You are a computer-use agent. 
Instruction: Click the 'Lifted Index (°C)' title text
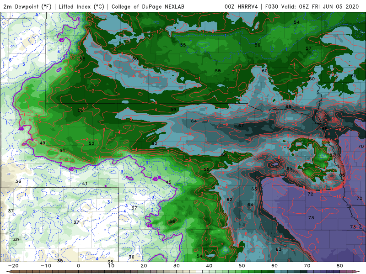pos(81,6)
